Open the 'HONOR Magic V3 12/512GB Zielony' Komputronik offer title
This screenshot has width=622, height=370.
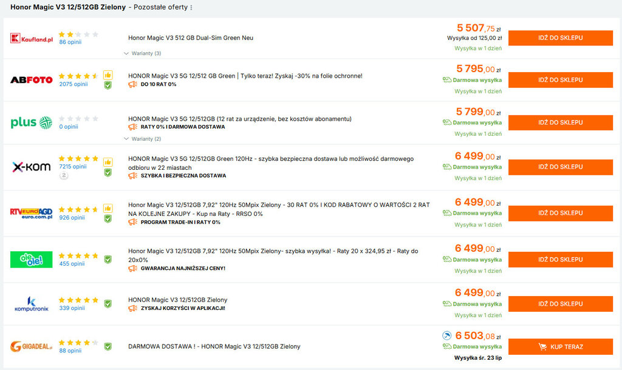pos(177,300)
